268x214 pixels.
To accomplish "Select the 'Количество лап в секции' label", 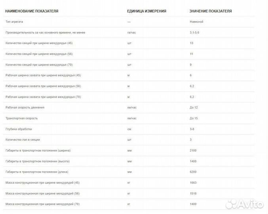I will tap(23, 140).
